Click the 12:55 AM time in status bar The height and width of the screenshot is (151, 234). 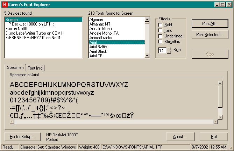(218, 147)
